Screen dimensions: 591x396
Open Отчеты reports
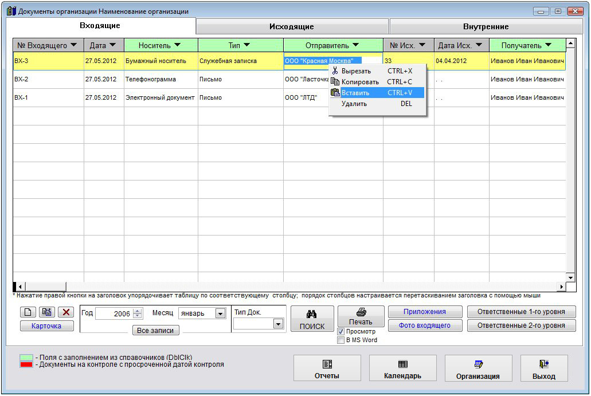pyautogui.click(x=327, y=368)
